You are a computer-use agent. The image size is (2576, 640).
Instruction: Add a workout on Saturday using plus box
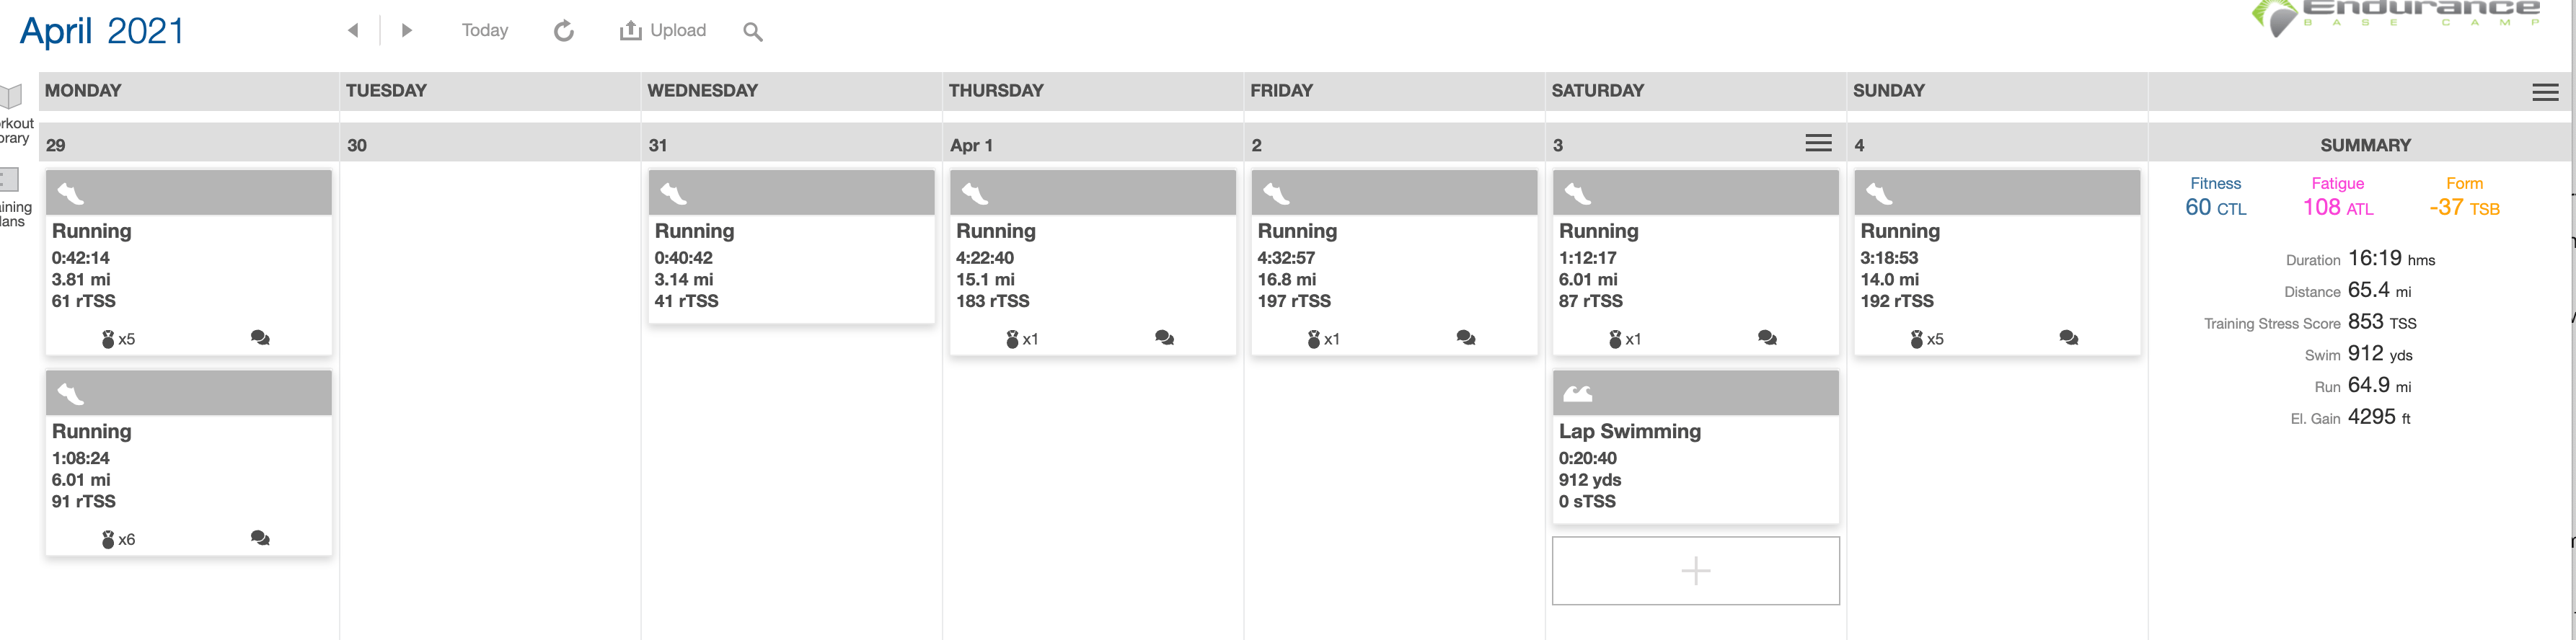pos(1695,570)
